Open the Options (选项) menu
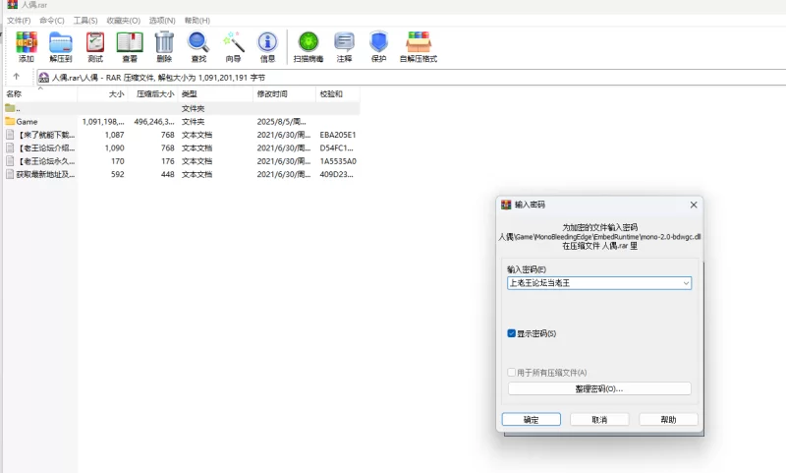The height and width of the screenshot is (473, 786). [x=162, y=20]
